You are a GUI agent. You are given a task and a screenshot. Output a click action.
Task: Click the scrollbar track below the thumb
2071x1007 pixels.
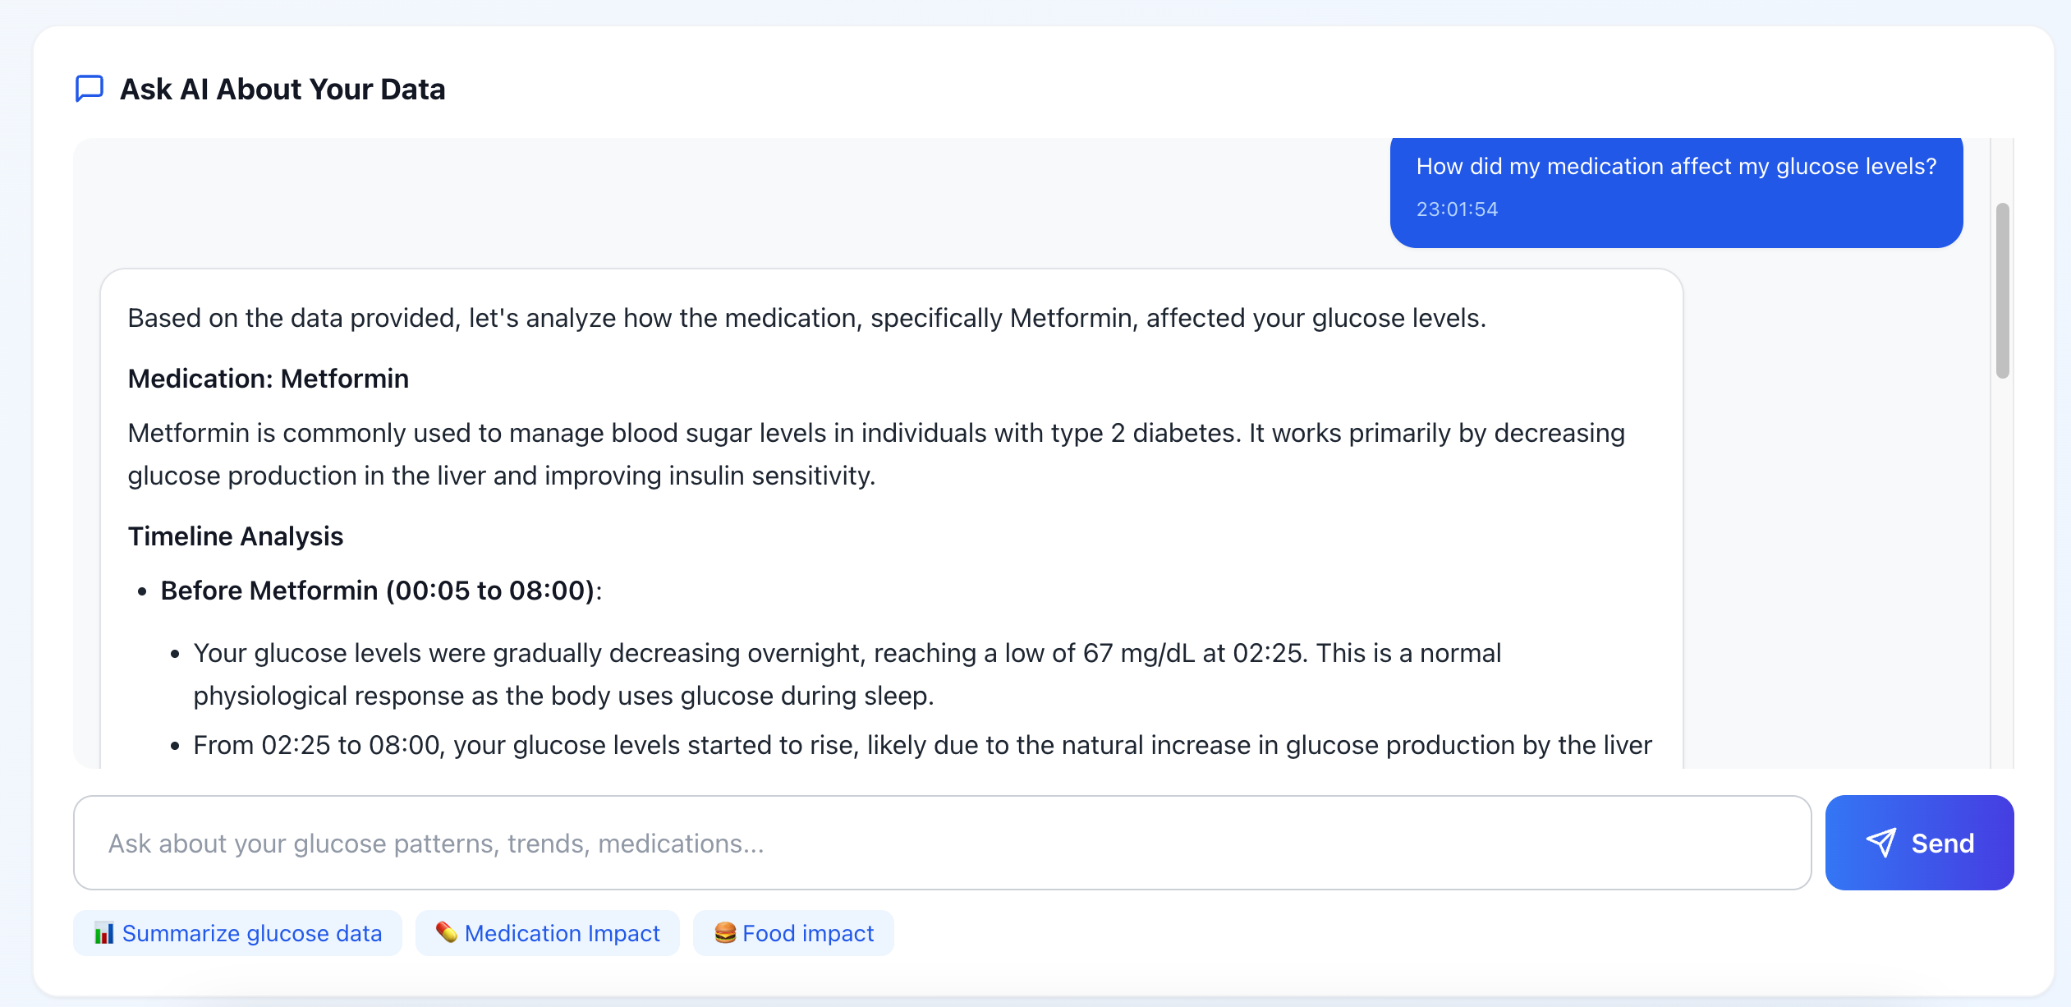[x=2002, y=575]
